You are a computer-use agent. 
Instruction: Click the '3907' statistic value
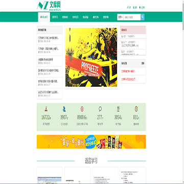[x=64, y=117]
